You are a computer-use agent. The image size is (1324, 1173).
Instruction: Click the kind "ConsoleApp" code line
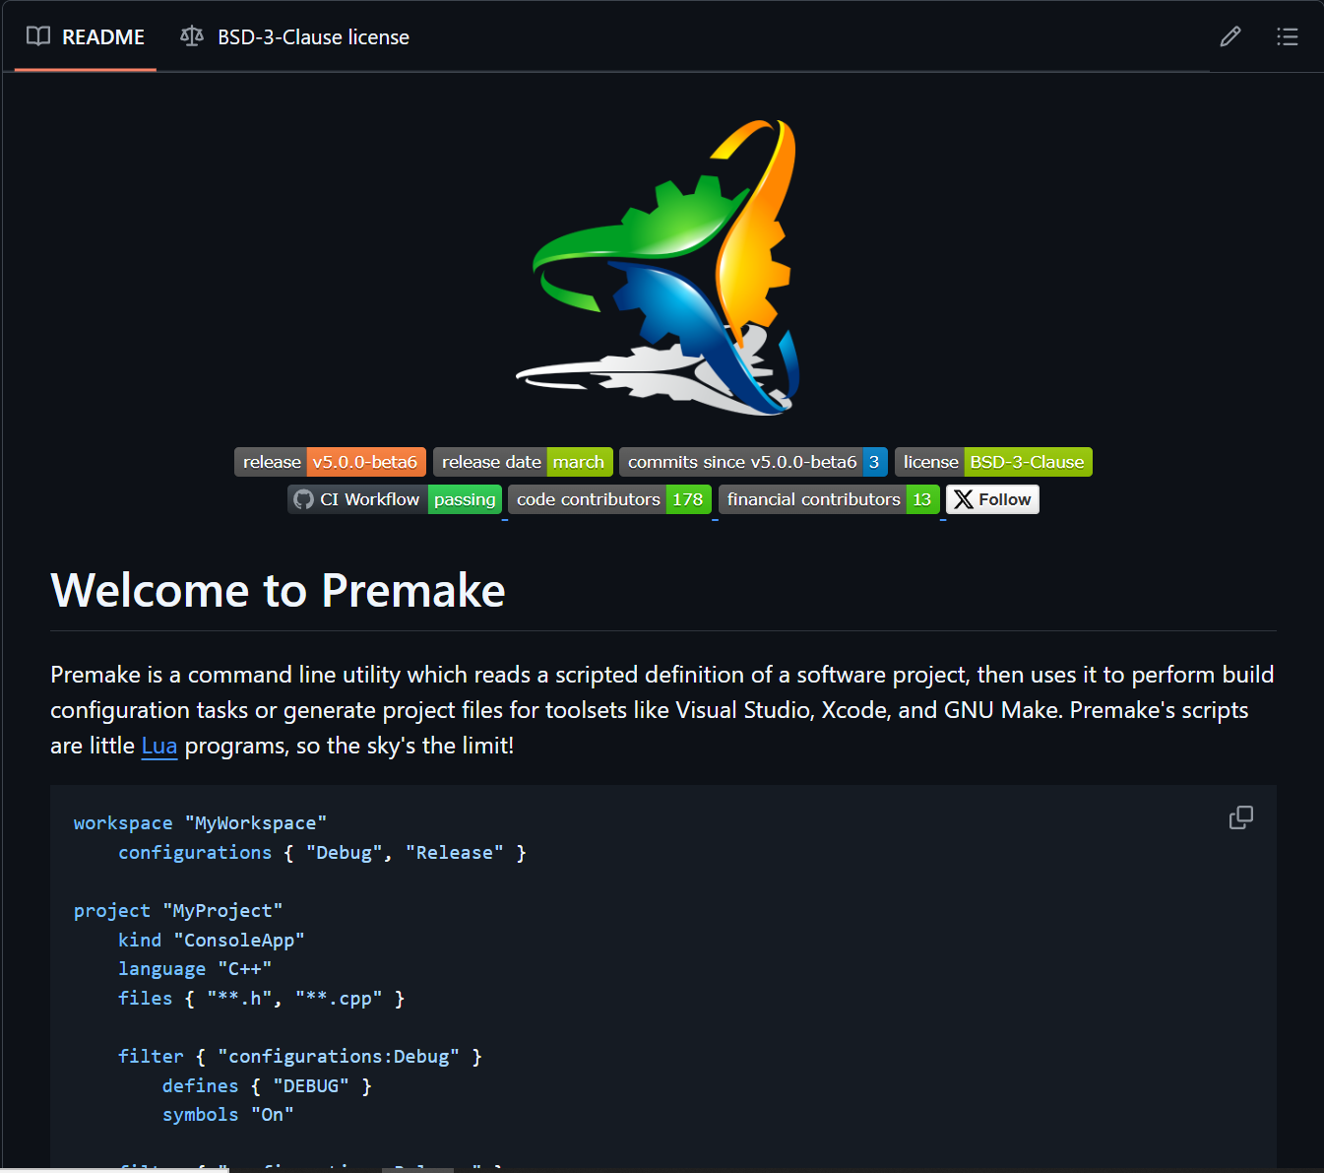click(212, 941)
